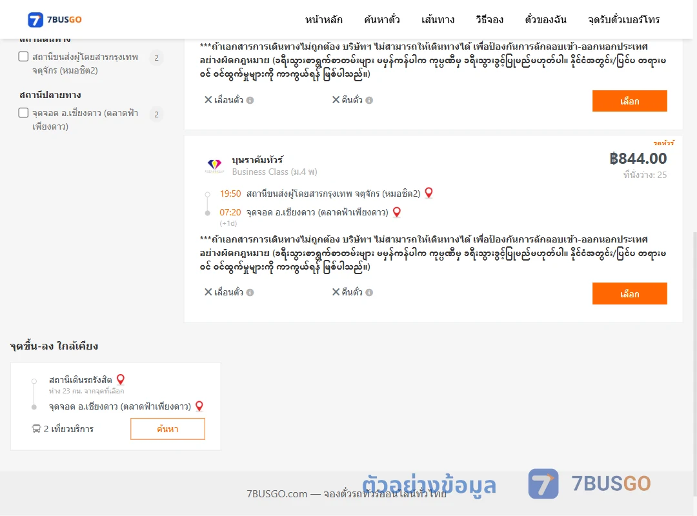The image size is (697, 516).
Task: Click info icon next to คืนตั๋ว in upper card
Action: pos(369,101)
